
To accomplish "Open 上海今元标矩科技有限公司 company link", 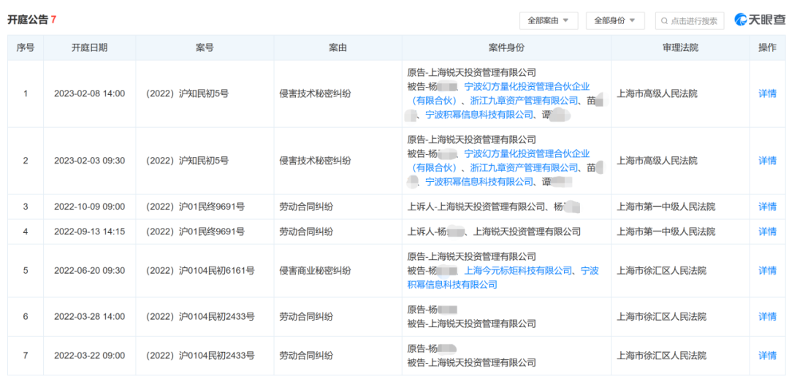I will coord(518,270).
